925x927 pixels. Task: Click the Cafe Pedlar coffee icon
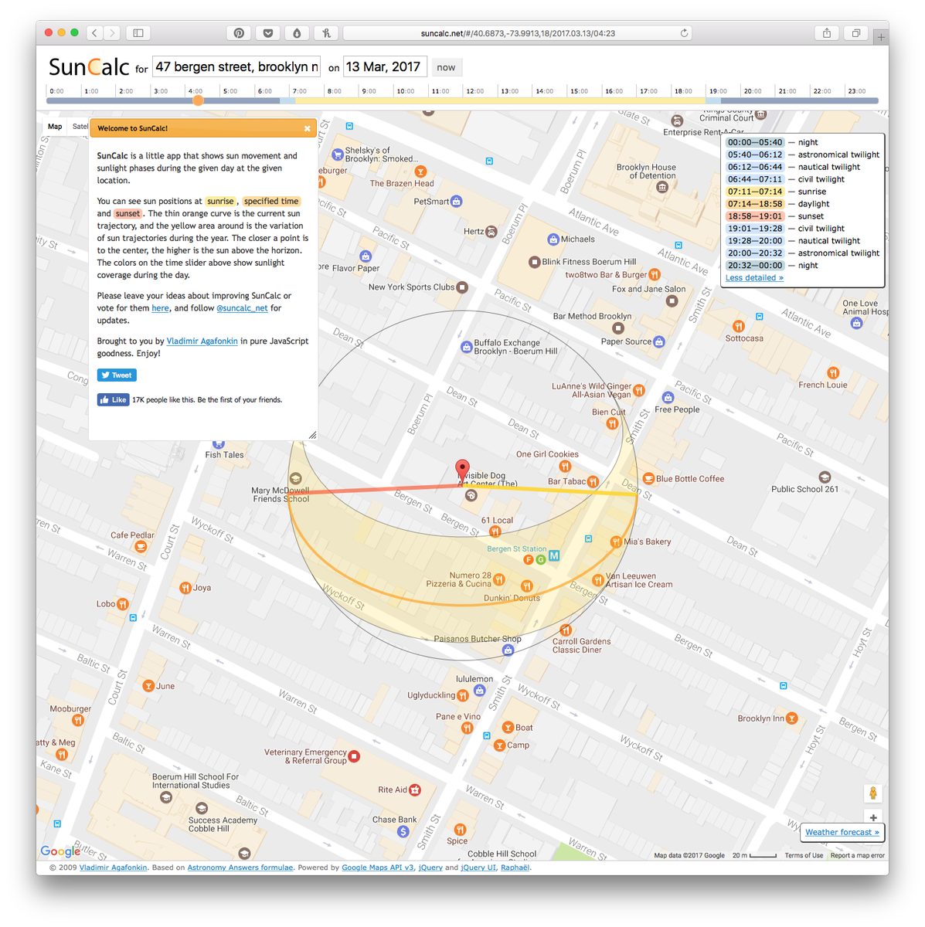point(141,546)
